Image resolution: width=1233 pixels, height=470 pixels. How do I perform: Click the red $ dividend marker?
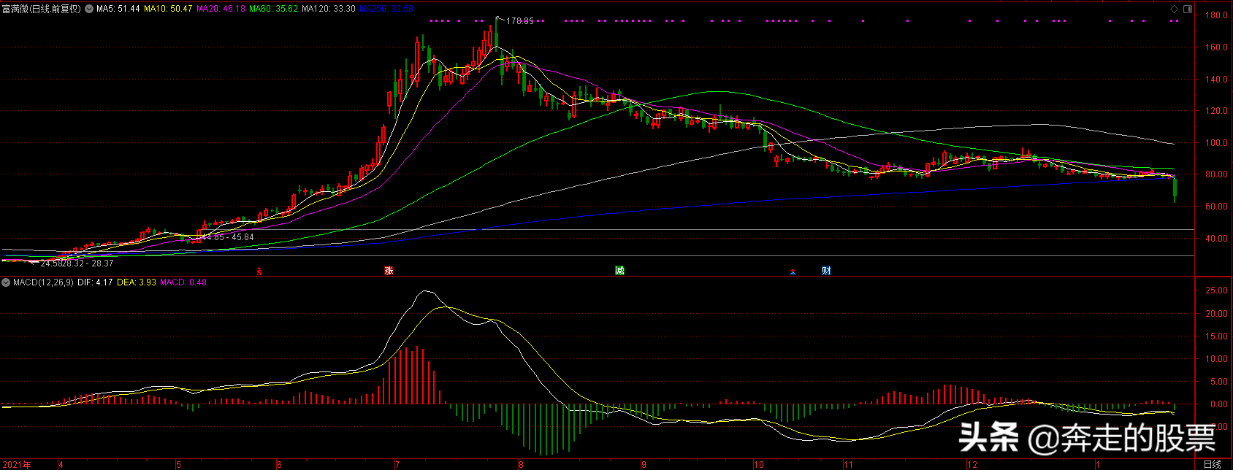pos(259,271)
